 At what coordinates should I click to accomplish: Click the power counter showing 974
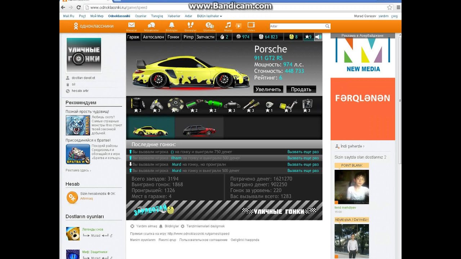243,37
